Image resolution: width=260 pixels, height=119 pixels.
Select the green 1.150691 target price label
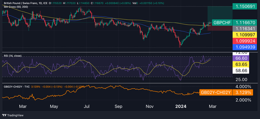tap(244, 6)
